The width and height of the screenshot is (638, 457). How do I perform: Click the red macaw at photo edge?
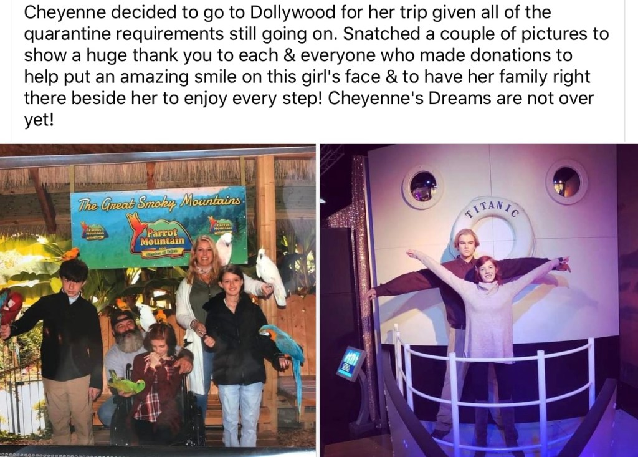click(11, 309)
